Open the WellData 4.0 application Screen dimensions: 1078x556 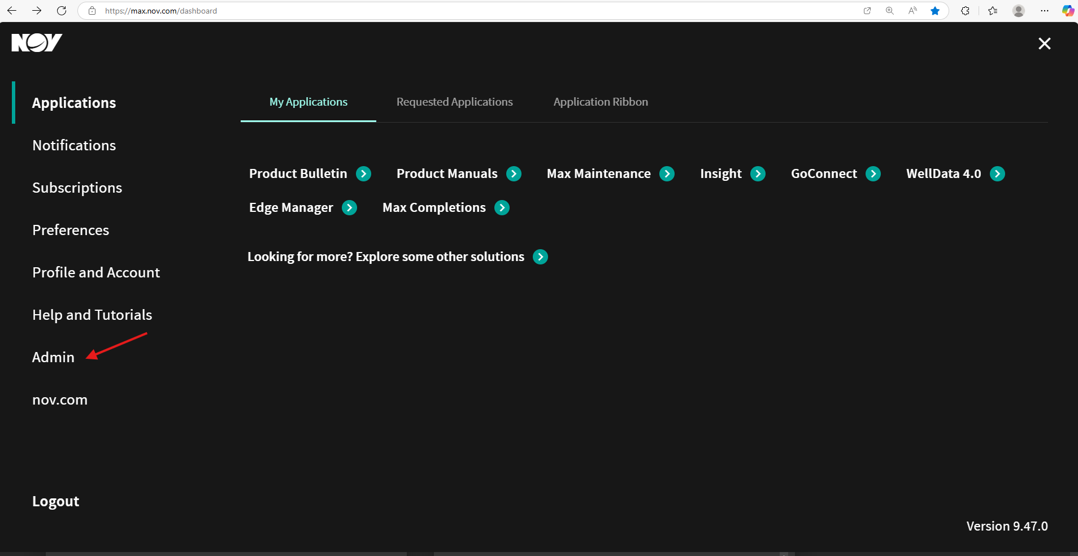[x=944, y=173]
